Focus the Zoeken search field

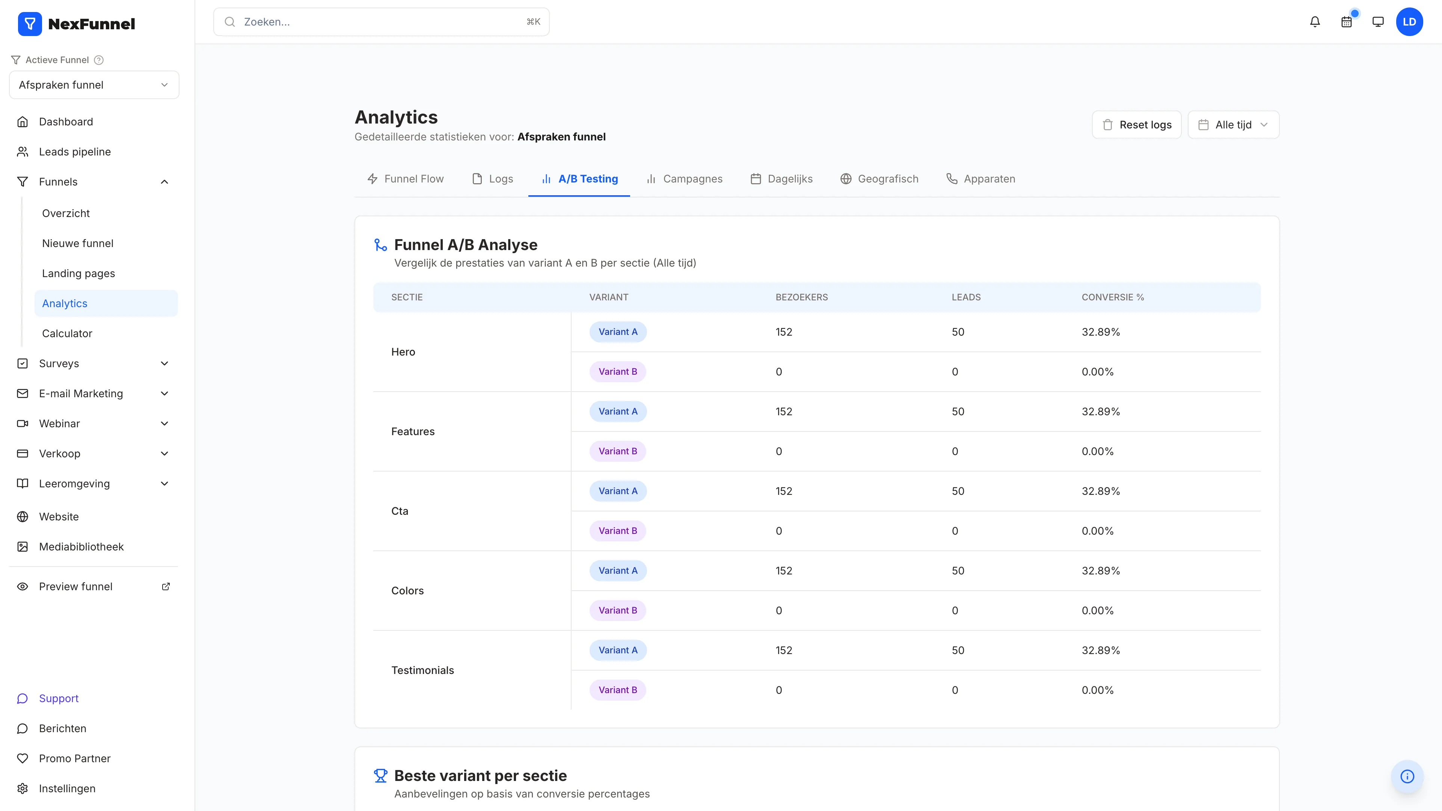point(381,22)
